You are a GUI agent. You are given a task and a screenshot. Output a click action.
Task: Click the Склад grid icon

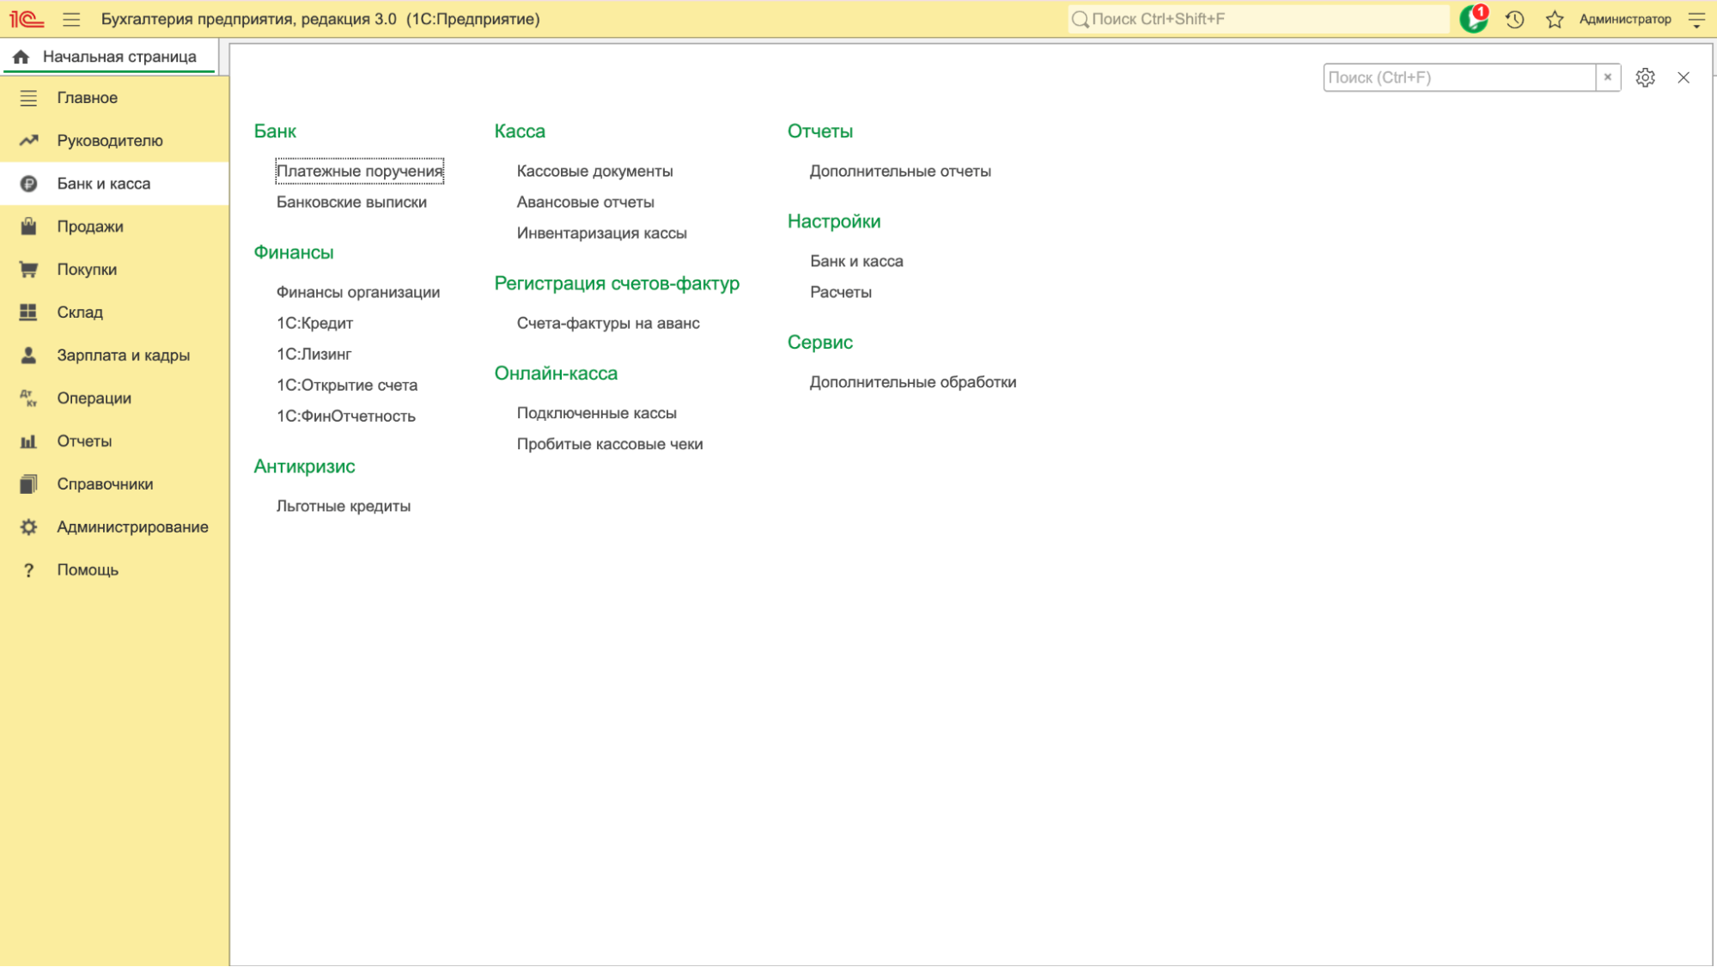point(28,312)
